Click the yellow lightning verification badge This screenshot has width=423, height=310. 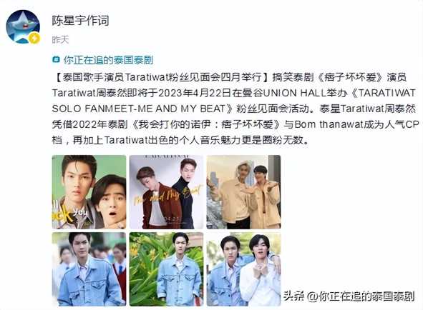[34, 39]
